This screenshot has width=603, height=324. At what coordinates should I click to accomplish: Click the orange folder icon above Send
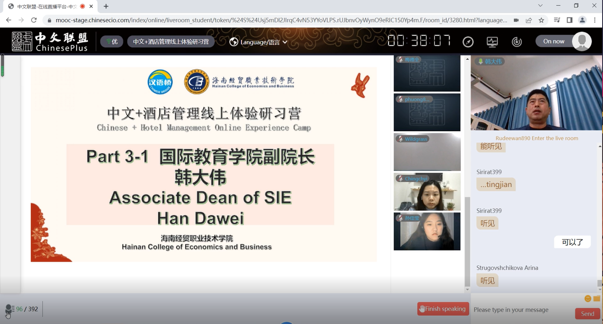pyautogui.click(x=597, y=298)
